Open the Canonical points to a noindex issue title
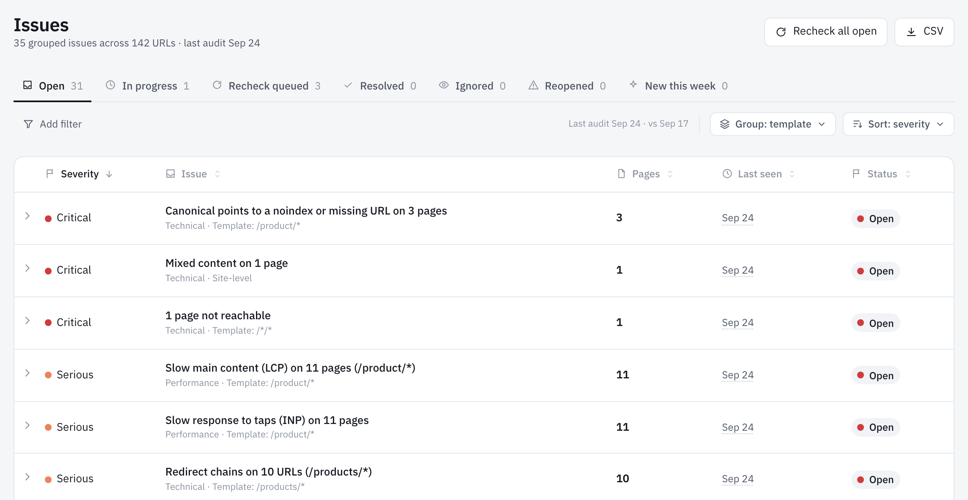This screenshot has height=500, width=968. click(306, 211)
